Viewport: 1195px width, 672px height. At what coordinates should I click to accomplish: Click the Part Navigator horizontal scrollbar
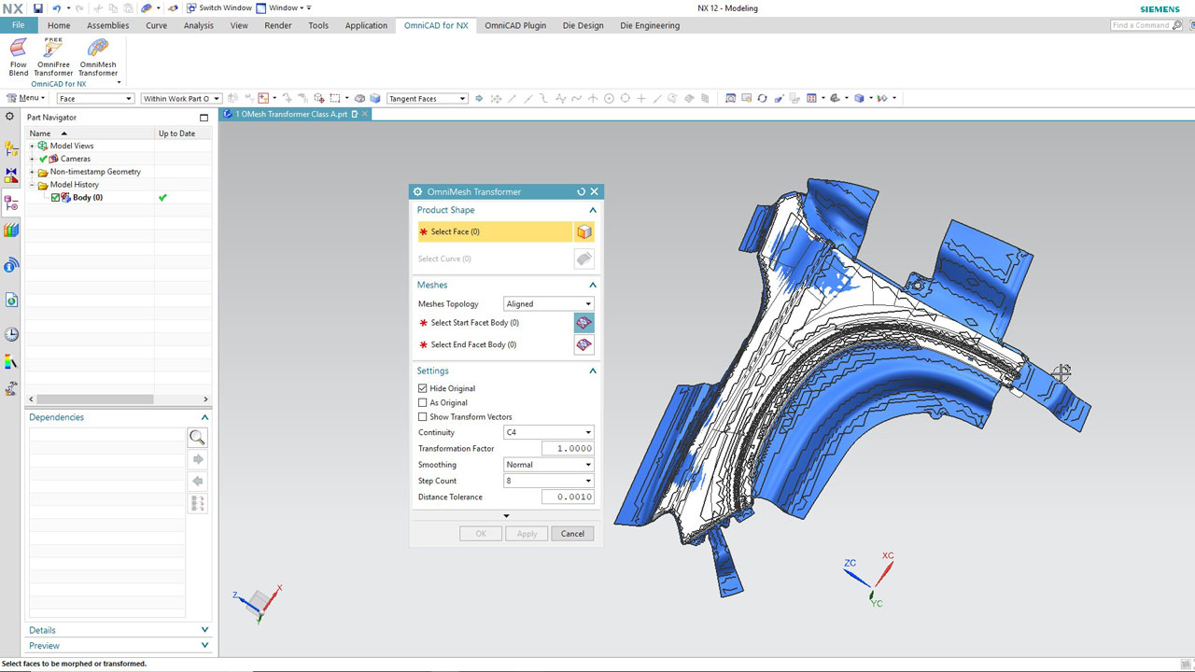click(93, 399)
